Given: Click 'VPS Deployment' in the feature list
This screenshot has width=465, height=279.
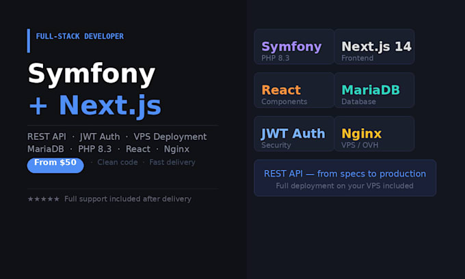Looking at the screenshot, I should (170, 136).
